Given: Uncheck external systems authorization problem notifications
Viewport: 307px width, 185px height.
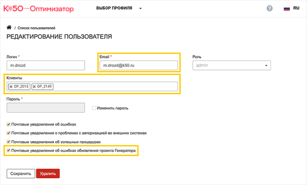Looking at the screenshot, I should pos(9,133).
